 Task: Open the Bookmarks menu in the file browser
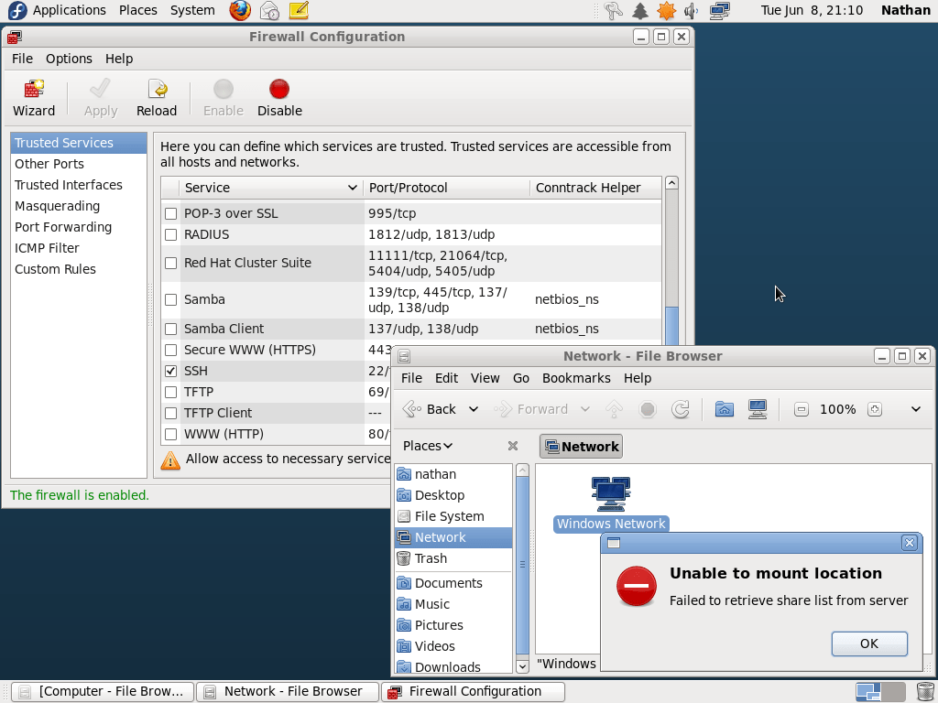click(x=576, y=378)
